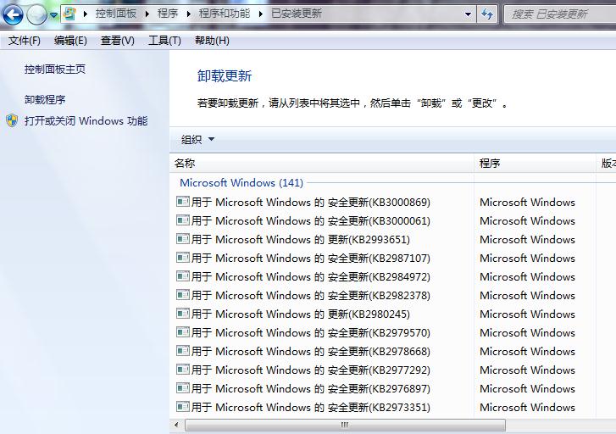Image resolution: width=616 pixels, height=434 pixels.
Task: Click the 程序和功能 breadcrumb segment
Action: (225, 14)
